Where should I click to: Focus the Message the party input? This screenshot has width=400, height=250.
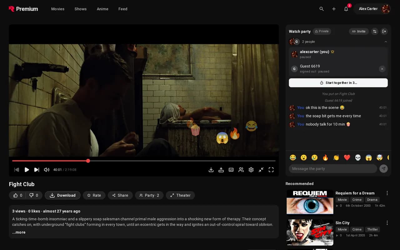pos(333,169)
